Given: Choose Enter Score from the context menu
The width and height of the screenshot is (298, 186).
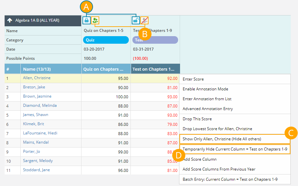Looking at the screenshot, I should tap(235, 79).
